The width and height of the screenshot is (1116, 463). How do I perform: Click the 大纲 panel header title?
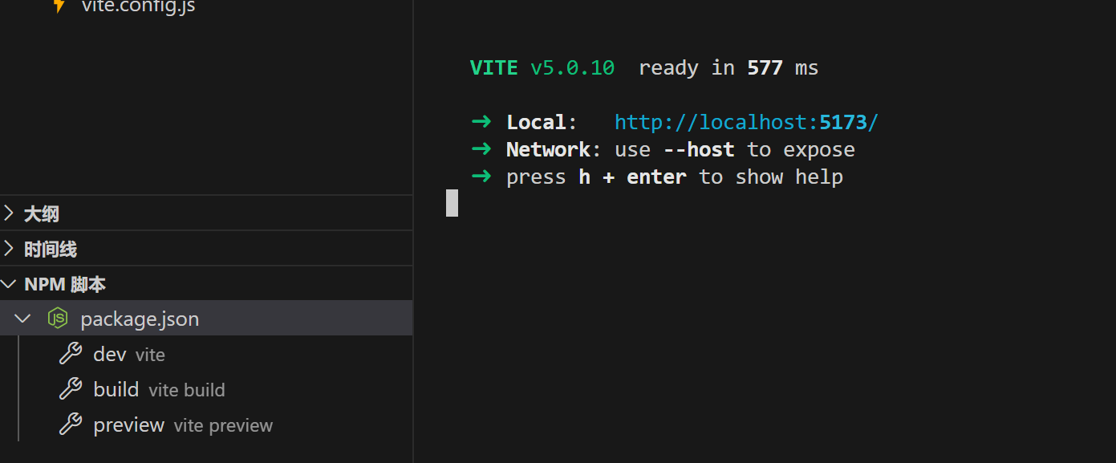click(42, 213)
